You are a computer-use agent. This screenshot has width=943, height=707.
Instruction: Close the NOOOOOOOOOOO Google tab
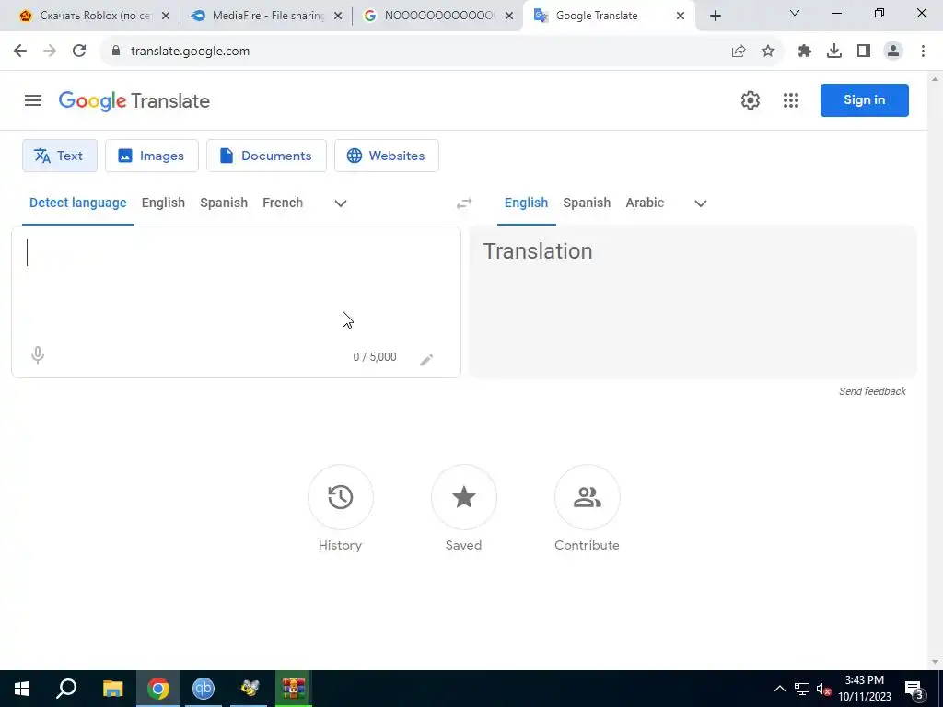point(509,16)
